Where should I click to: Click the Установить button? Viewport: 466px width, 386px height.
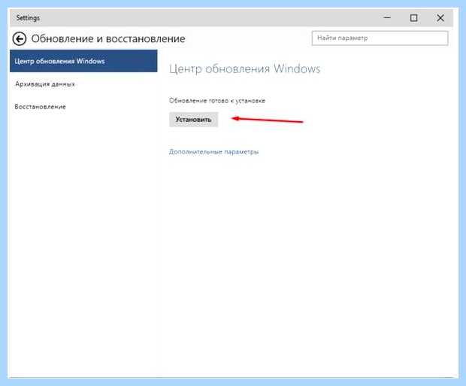pyautogui.click(x=193, y=120)
